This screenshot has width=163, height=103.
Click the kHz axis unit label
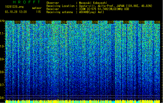click(x=2, y=21)
